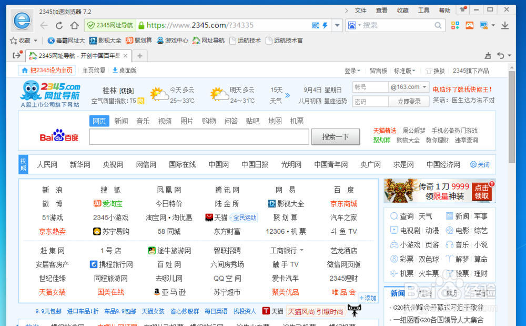Screen dimensions: 526x326
Task: Select the 地图 search tab
Action: [x=275, y=121]
